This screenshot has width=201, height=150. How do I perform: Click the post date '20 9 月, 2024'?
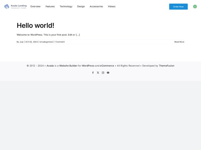point(32,42)
